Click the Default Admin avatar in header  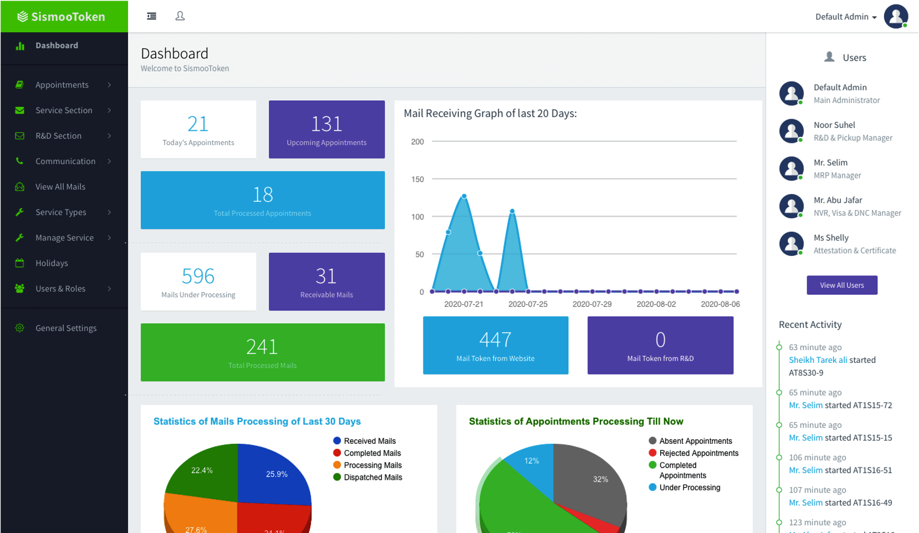click(x=895, y=16)
